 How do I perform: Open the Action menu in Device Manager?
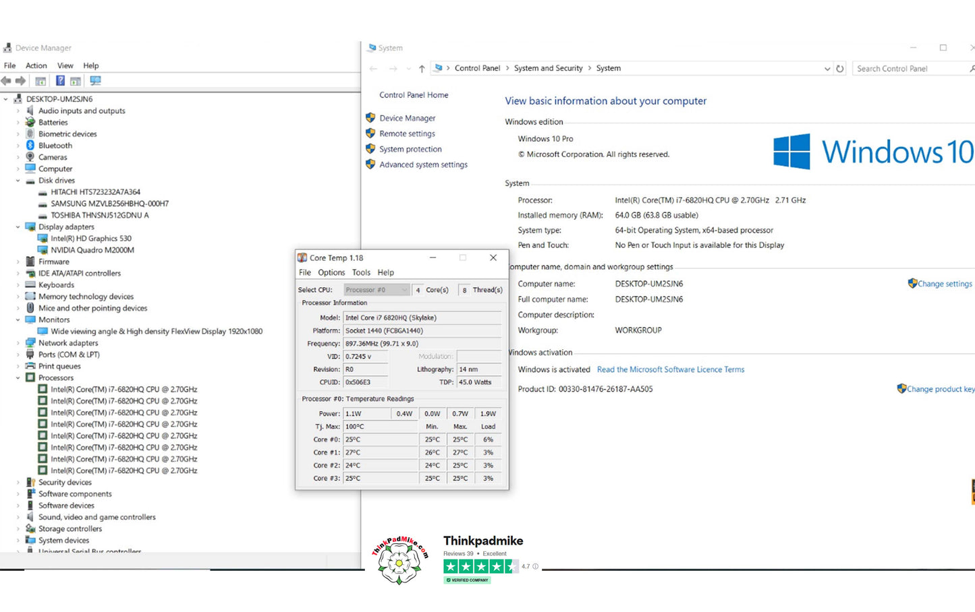coord(36,66)
